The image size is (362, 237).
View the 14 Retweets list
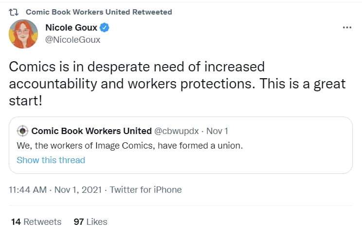[x=36, y=222]
